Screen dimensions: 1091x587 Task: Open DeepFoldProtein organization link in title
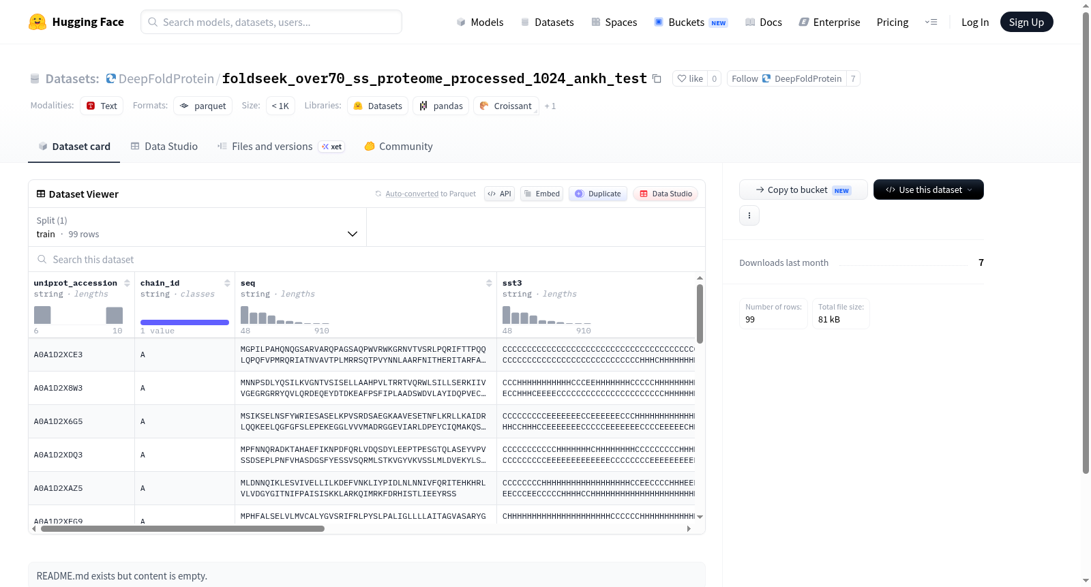tap(166, 78)
